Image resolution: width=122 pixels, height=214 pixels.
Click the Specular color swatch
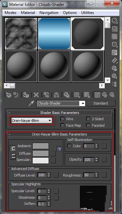(40, 161)
